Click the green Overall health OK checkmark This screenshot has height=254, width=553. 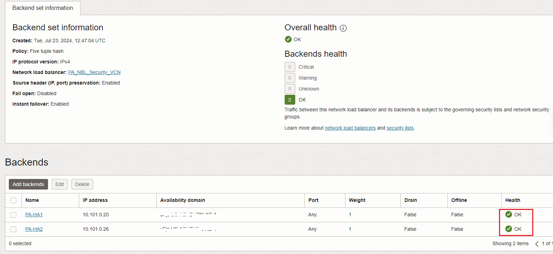click(x=288, y=39)
